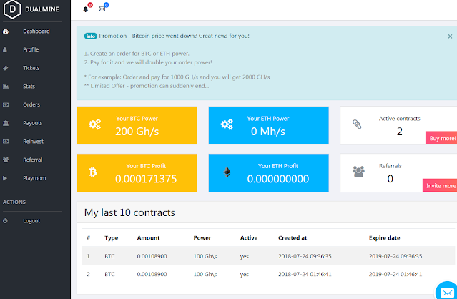View the Stats page

tap(29, 87)
